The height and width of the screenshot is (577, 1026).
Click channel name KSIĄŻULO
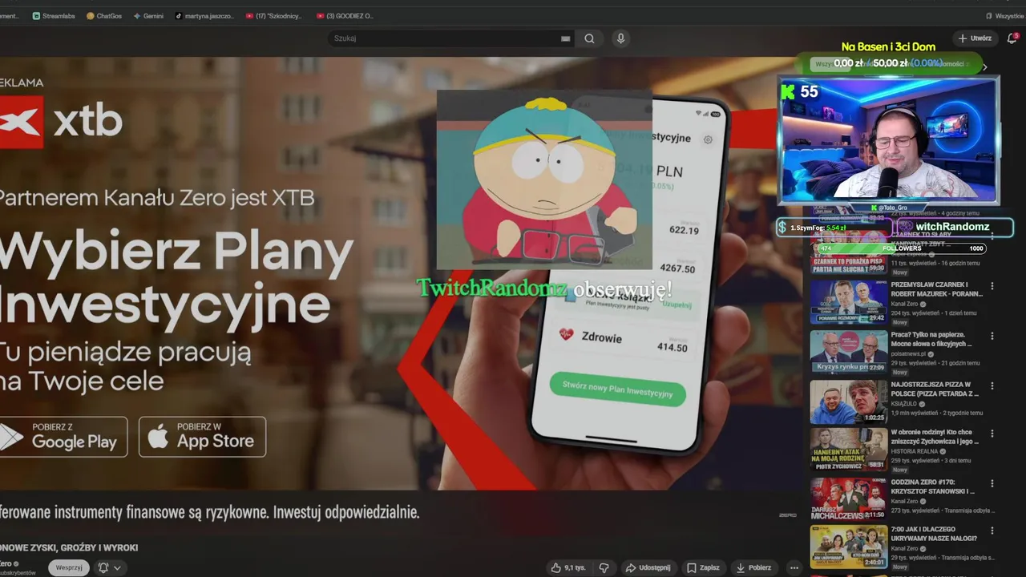906,404
